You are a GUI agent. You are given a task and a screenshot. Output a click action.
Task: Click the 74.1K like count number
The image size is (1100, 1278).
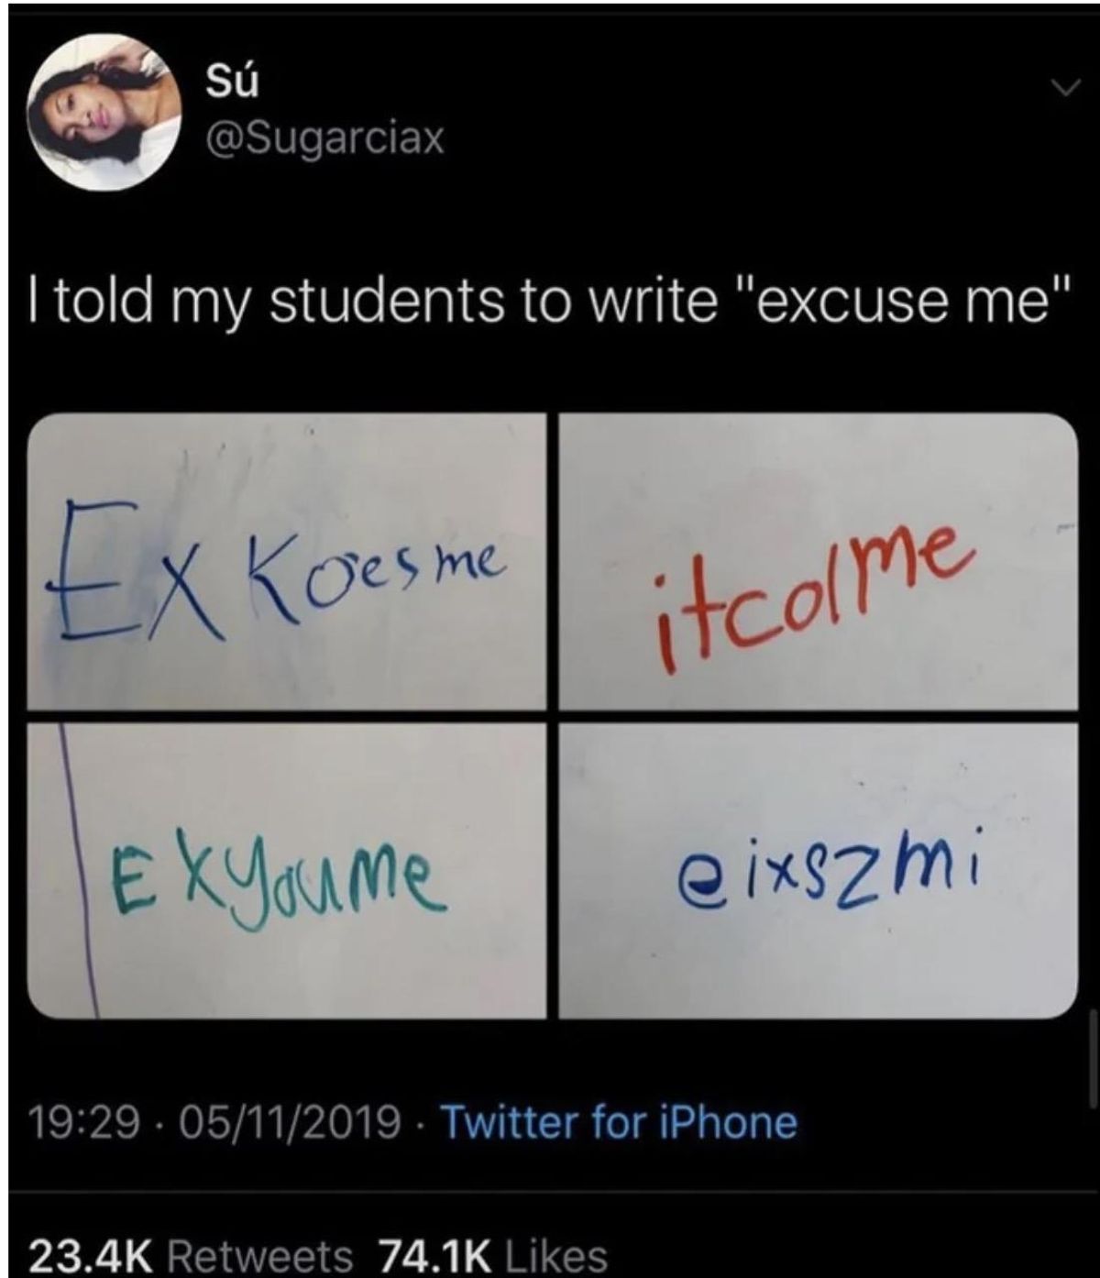(436, 1255)
